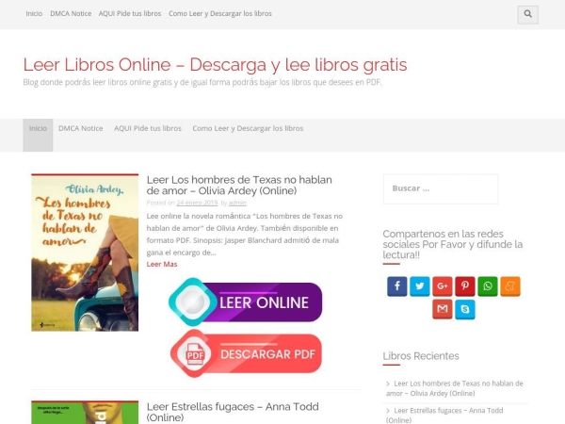Click the 24 enero 2019 date link
Viewport: 565px width, 424px height.
[197, 203]
